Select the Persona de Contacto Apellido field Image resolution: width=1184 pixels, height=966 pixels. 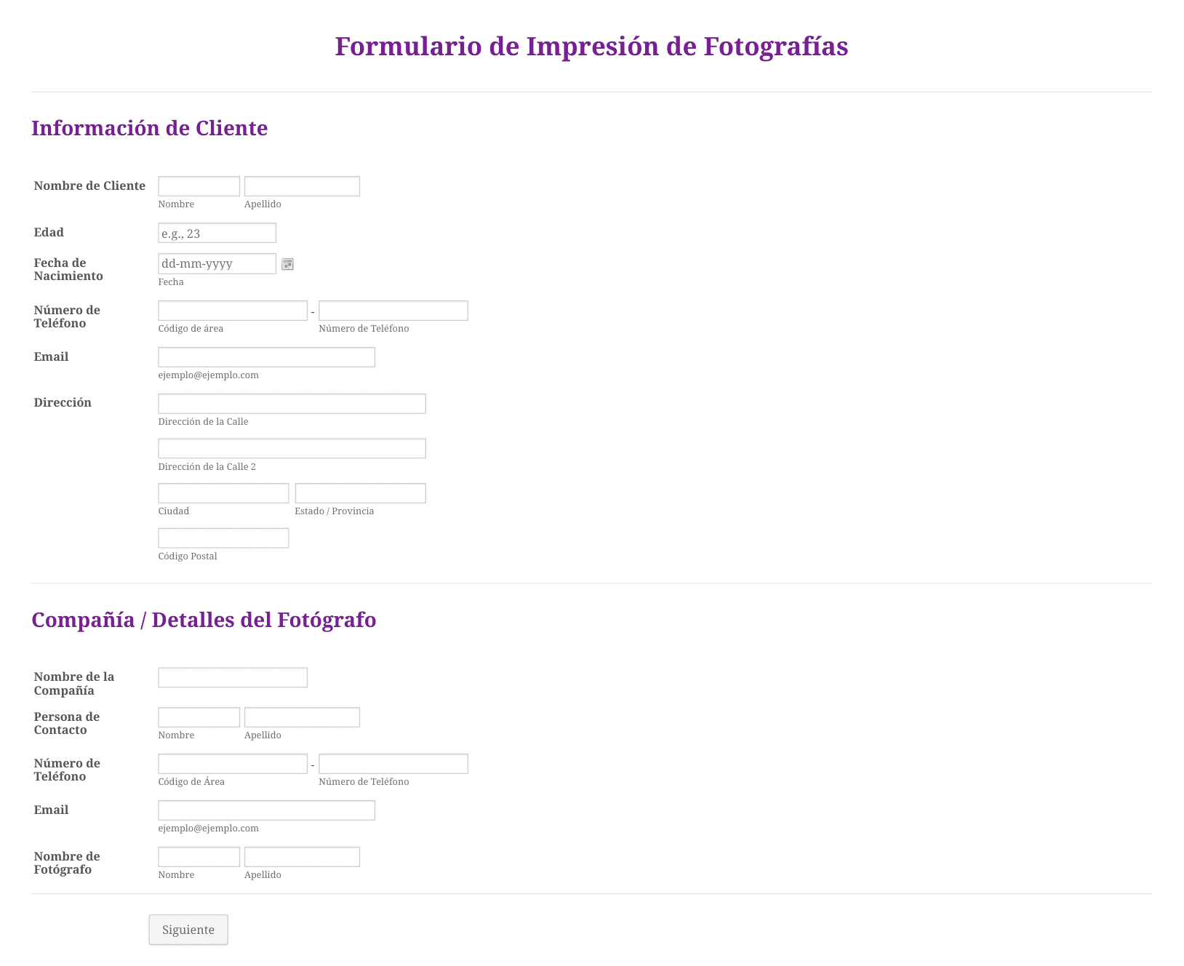point(302,717)
